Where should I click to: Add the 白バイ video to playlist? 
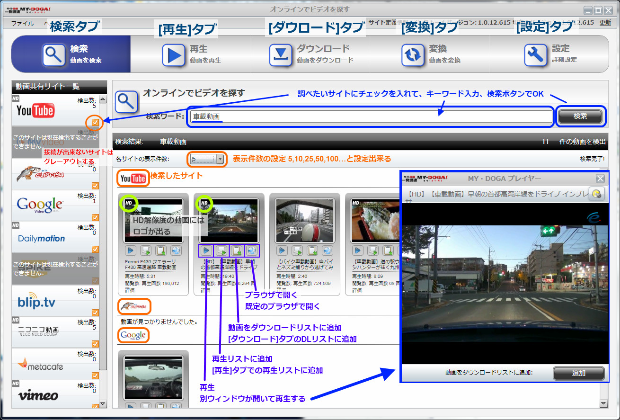pyautogui.click(x=297, y=250)
